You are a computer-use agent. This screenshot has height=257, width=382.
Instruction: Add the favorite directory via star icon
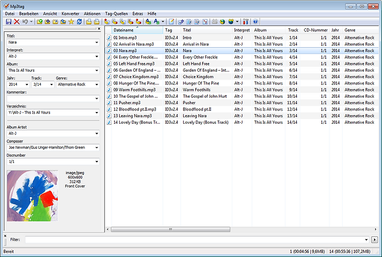(71, 22)
